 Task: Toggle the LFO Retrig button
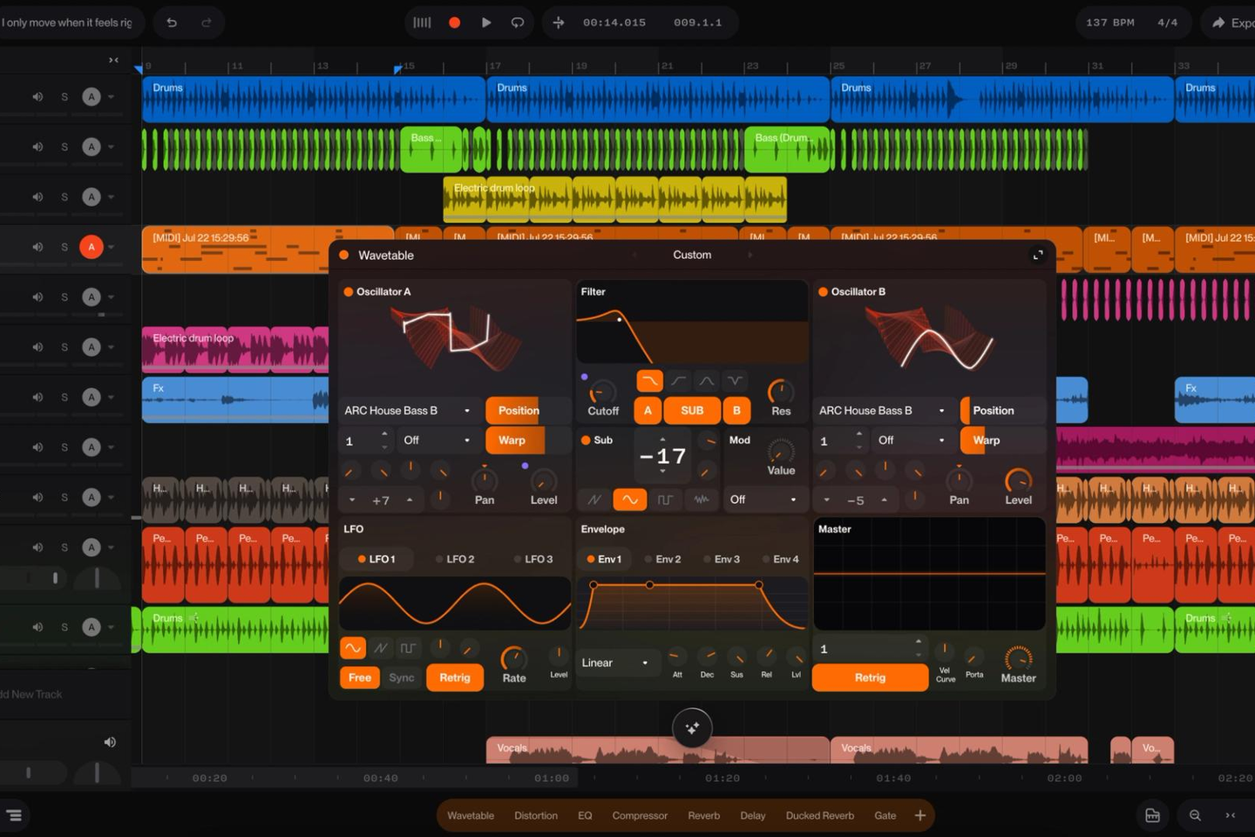[x=455, y=677]
